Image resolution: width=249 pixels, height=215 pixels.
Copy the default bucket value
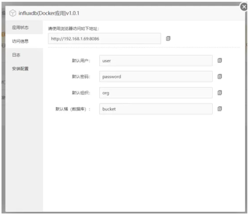coord(220,109)
